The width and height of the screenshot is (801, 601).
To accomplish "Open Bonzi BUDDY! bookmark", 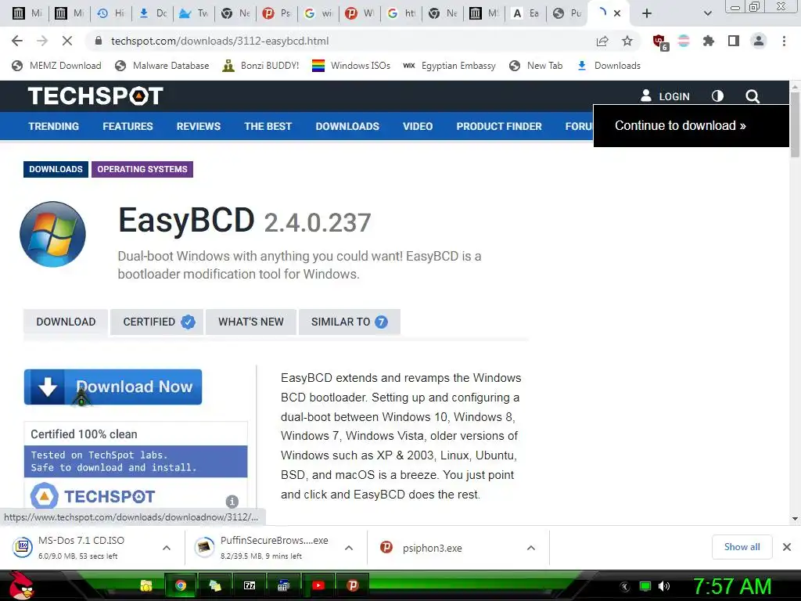I will pyautogui.click(x=260, y=66).
